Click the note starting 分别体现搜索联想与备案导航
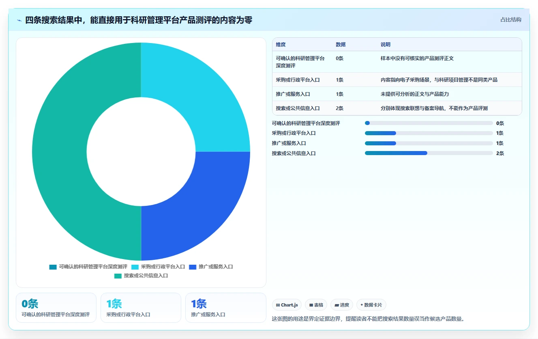Screen dimensions: 538x339 pyautogui.click(x=434, y=108)
